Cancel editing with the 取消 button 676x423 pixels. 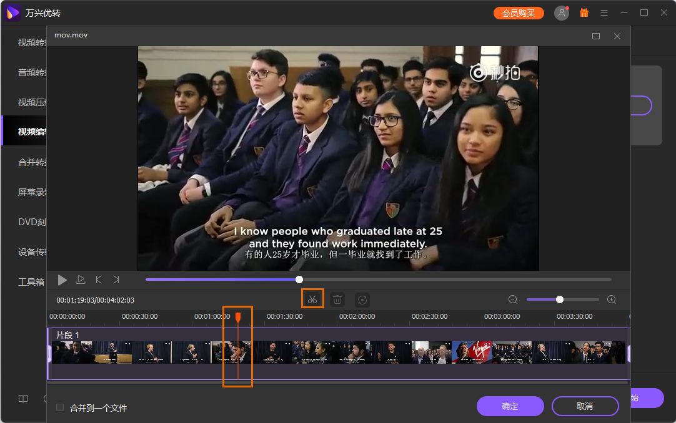pyautogui.click(x=585, y=406)
